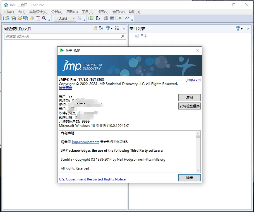Open U.S. Government Restricted Rights Notice link

pos(92,179)
